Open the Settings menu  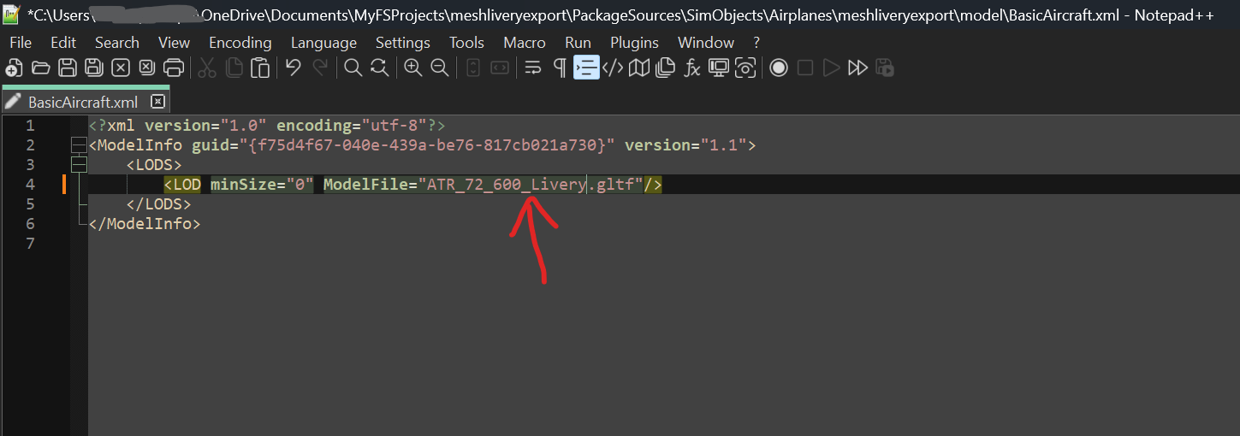tap(403, 42)
